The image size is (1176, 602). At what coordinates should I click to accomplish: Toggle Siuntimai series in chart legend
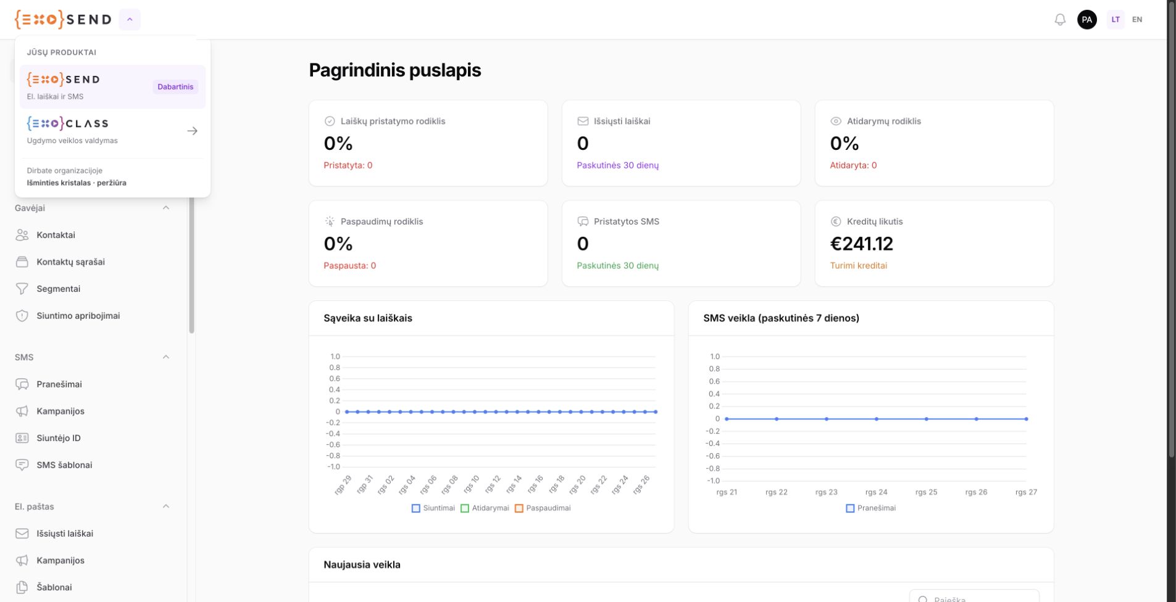[433, 508]
